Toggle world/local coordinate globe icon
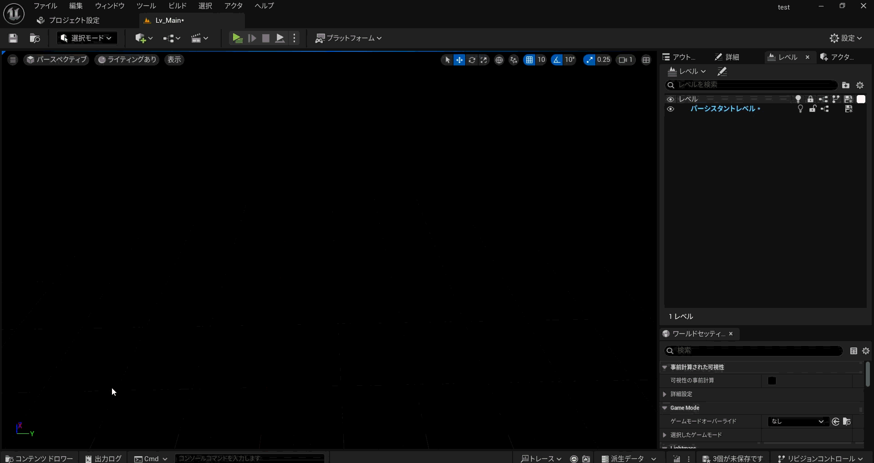Viewport: 874px width, 463px height. coord(499,60)
